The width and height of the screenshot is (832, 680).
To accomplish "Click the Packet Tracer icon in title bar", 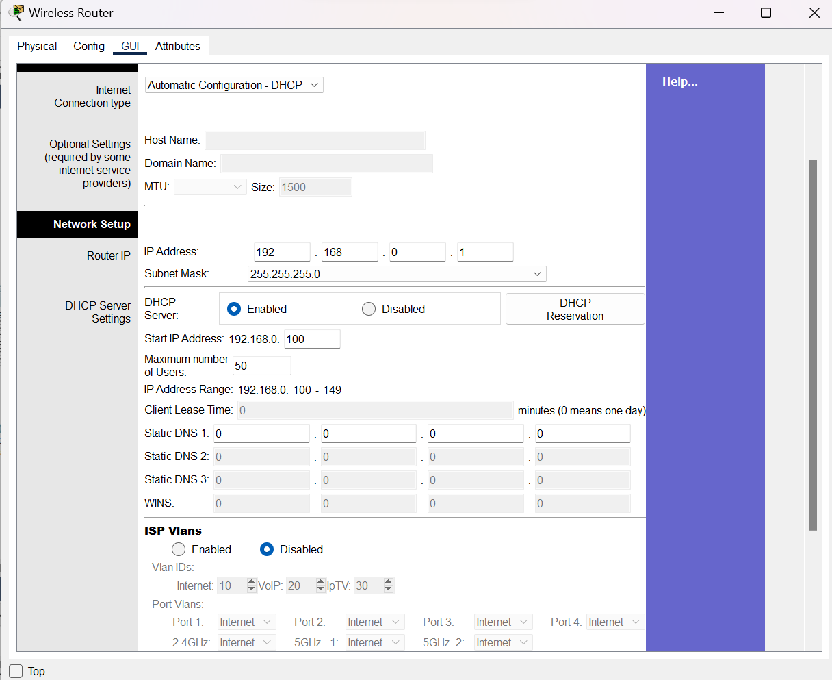I will (x=16, y=12).
